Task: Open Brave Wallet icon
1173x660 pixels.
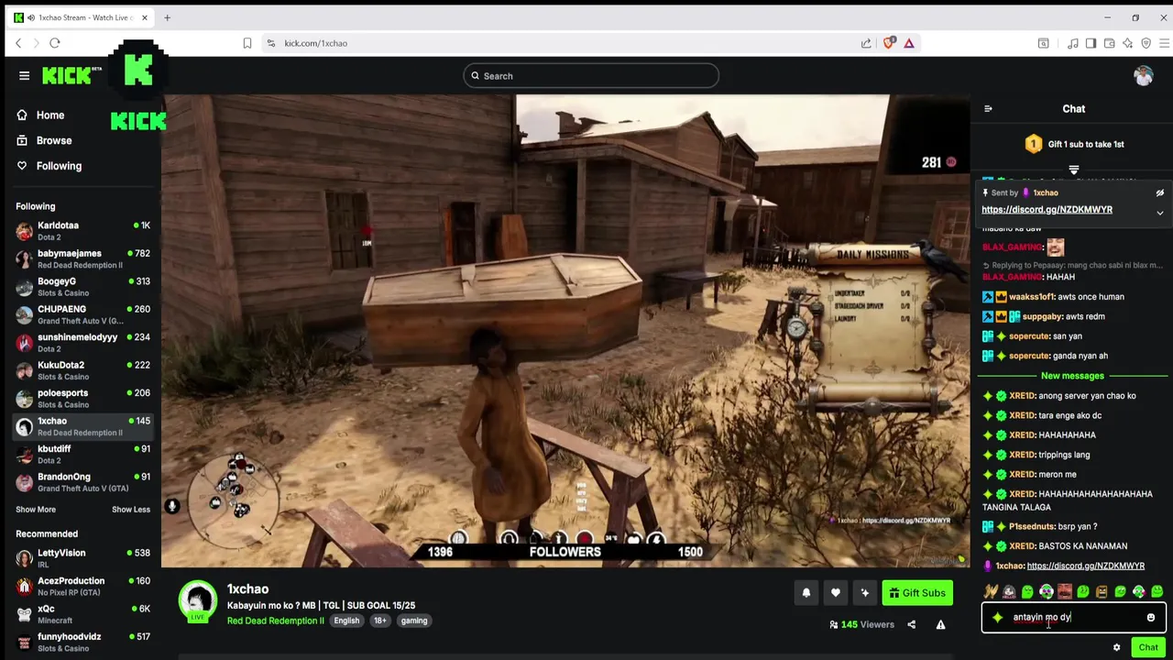Action: pyautogui.click(x=1109, y=43)
